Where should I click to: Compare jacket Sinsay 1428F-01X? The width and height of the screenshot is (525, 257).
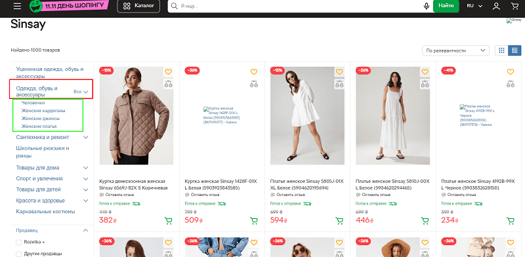254,84
